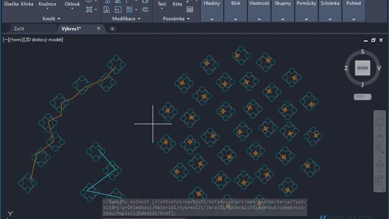Open the GSS coordinate system dropdown
389x219 pixels.
[362, 97]
